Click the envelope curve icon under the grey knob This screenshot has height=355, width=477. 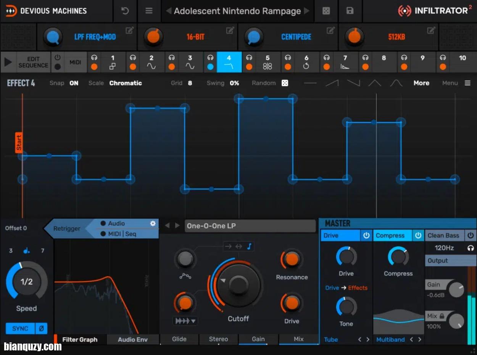pos(185,276)
